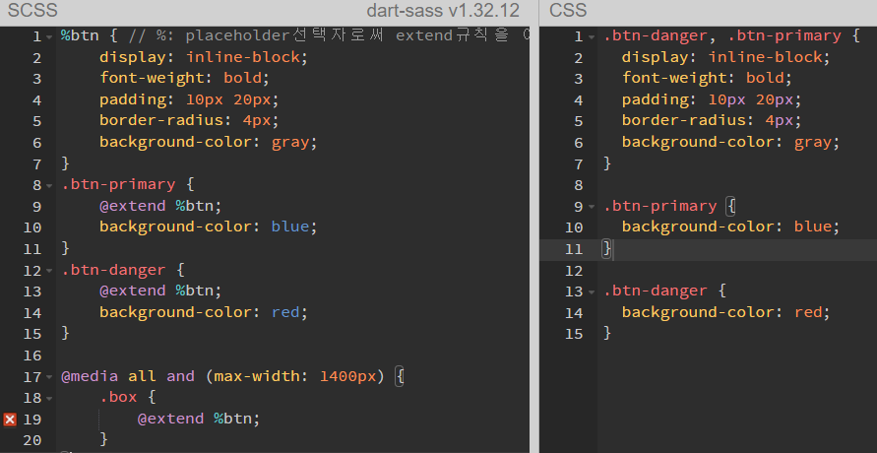Collapse the %btn block at SCSS line 1
This screenshot has width=877, height=453.
point(49,36)
